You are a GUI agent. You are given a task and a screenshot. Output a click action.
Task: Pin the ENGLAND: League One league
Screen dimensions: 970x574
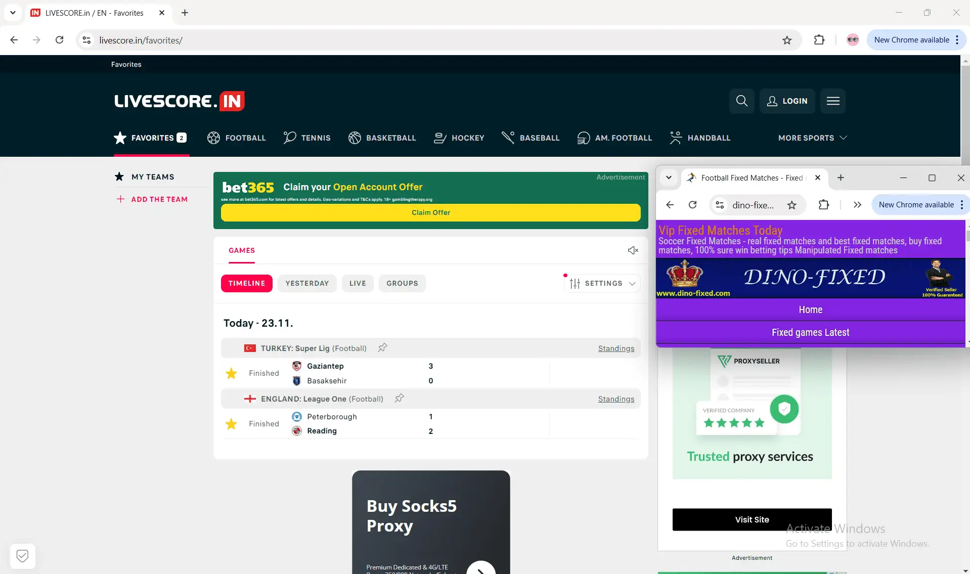[399, 399]
